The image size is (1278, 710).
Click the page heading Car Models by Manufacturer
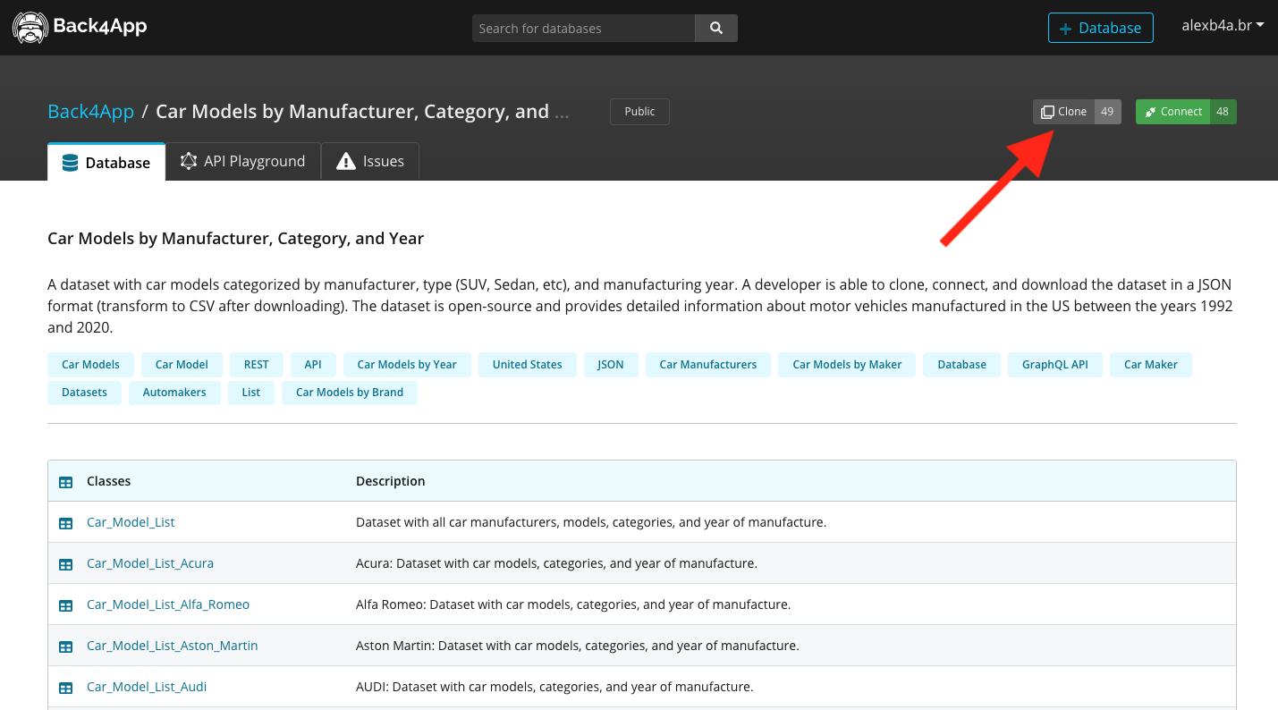coord(235,239)
